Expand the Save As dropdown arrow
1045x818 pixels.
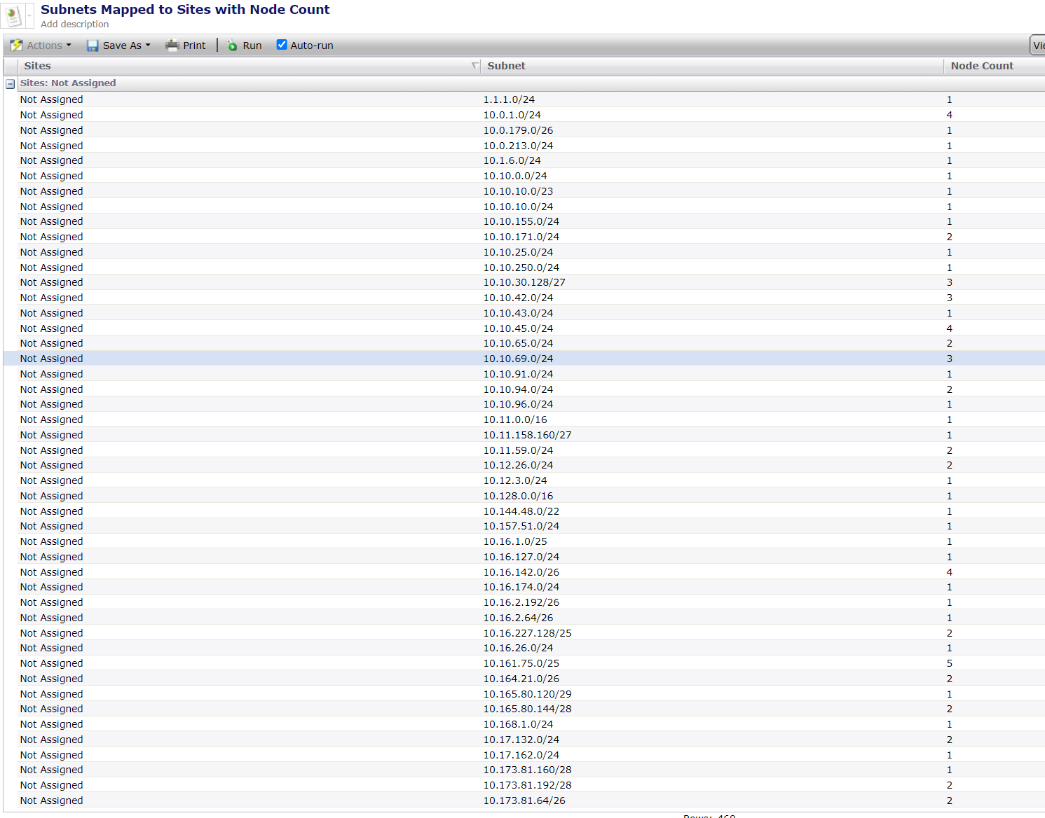148,46
